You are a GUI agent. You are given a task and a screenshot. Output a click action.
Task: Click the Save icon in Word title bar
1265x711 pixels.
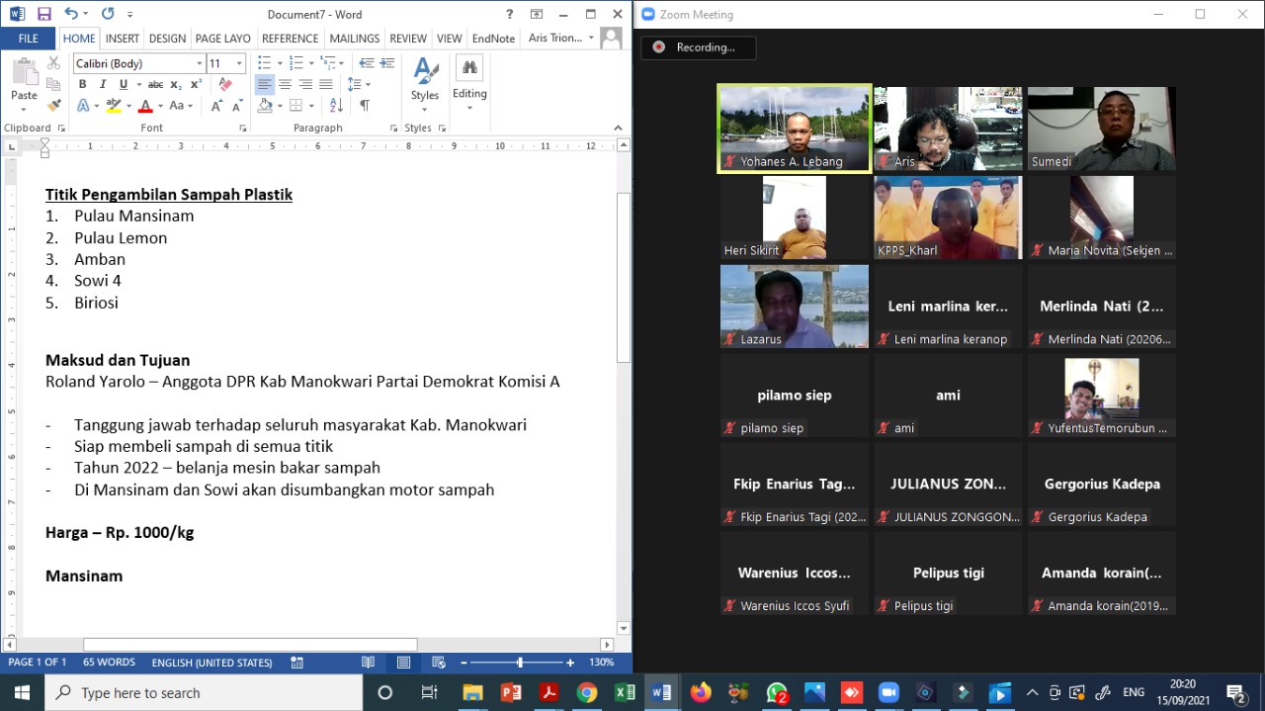tap(43, 14)
